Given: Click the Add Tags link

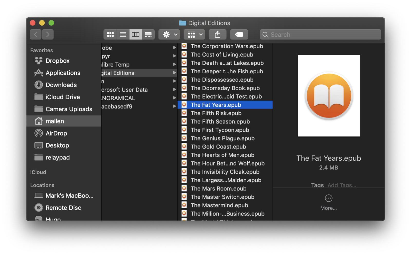Looking at the screenshot, I should click(x=342, y=185).
